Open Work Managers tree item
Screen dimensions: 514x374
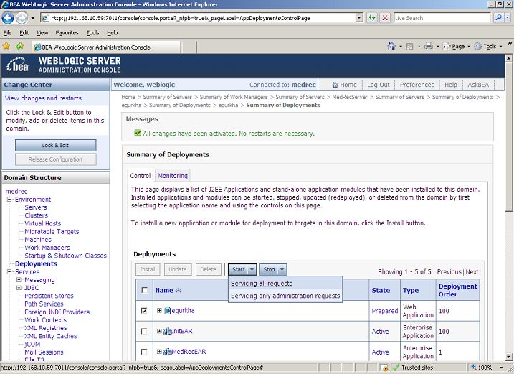pyautogui.click(x=47, y=248)
